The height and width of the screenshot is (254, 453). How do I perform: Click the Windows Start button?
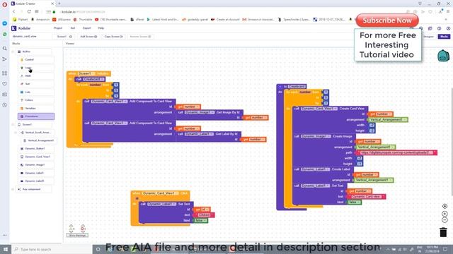tap(6, 249)
